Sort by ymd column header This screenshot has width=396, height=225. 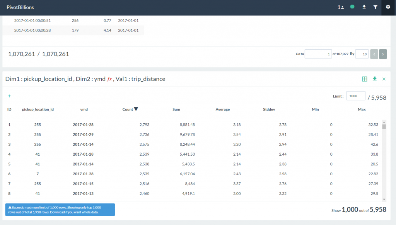click(84, 109)
